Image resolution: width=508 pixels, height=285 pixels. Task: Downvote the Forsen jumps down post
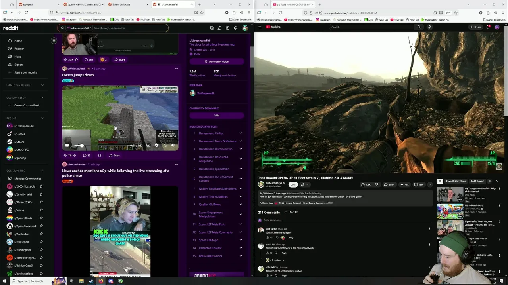(75, 156)
